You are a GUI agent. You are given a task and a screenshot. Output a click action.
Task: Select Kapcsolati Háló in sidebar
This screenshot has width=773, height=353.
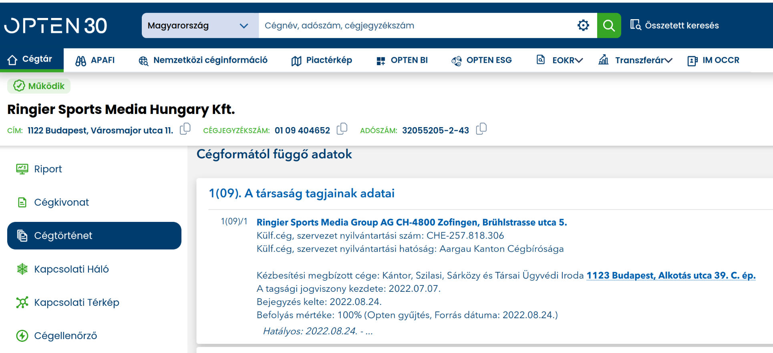(x=71, y=269)
